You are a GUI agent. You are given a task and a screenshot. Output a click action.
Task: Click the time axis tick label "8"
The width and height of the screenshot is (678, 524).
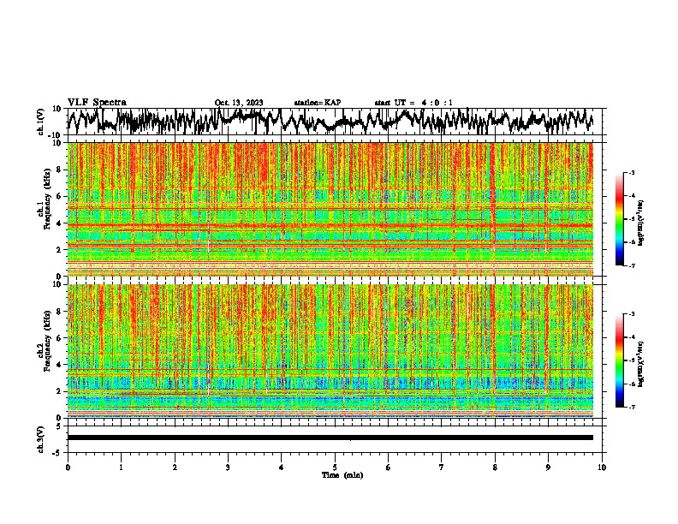pyautogui.click(x=495, y=467)
